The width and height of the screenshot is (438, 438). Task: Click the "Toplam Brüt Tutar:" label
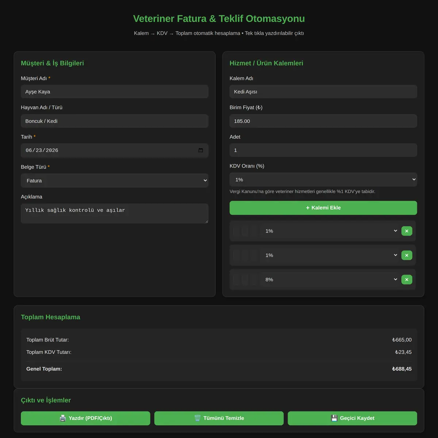[x=47, y=340]
